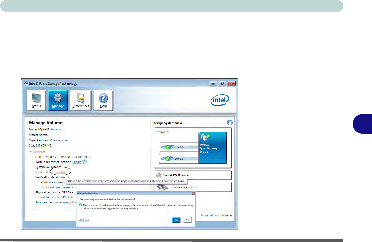
Task: Click the Help question mark icon
Action: [x=102, y=100]
